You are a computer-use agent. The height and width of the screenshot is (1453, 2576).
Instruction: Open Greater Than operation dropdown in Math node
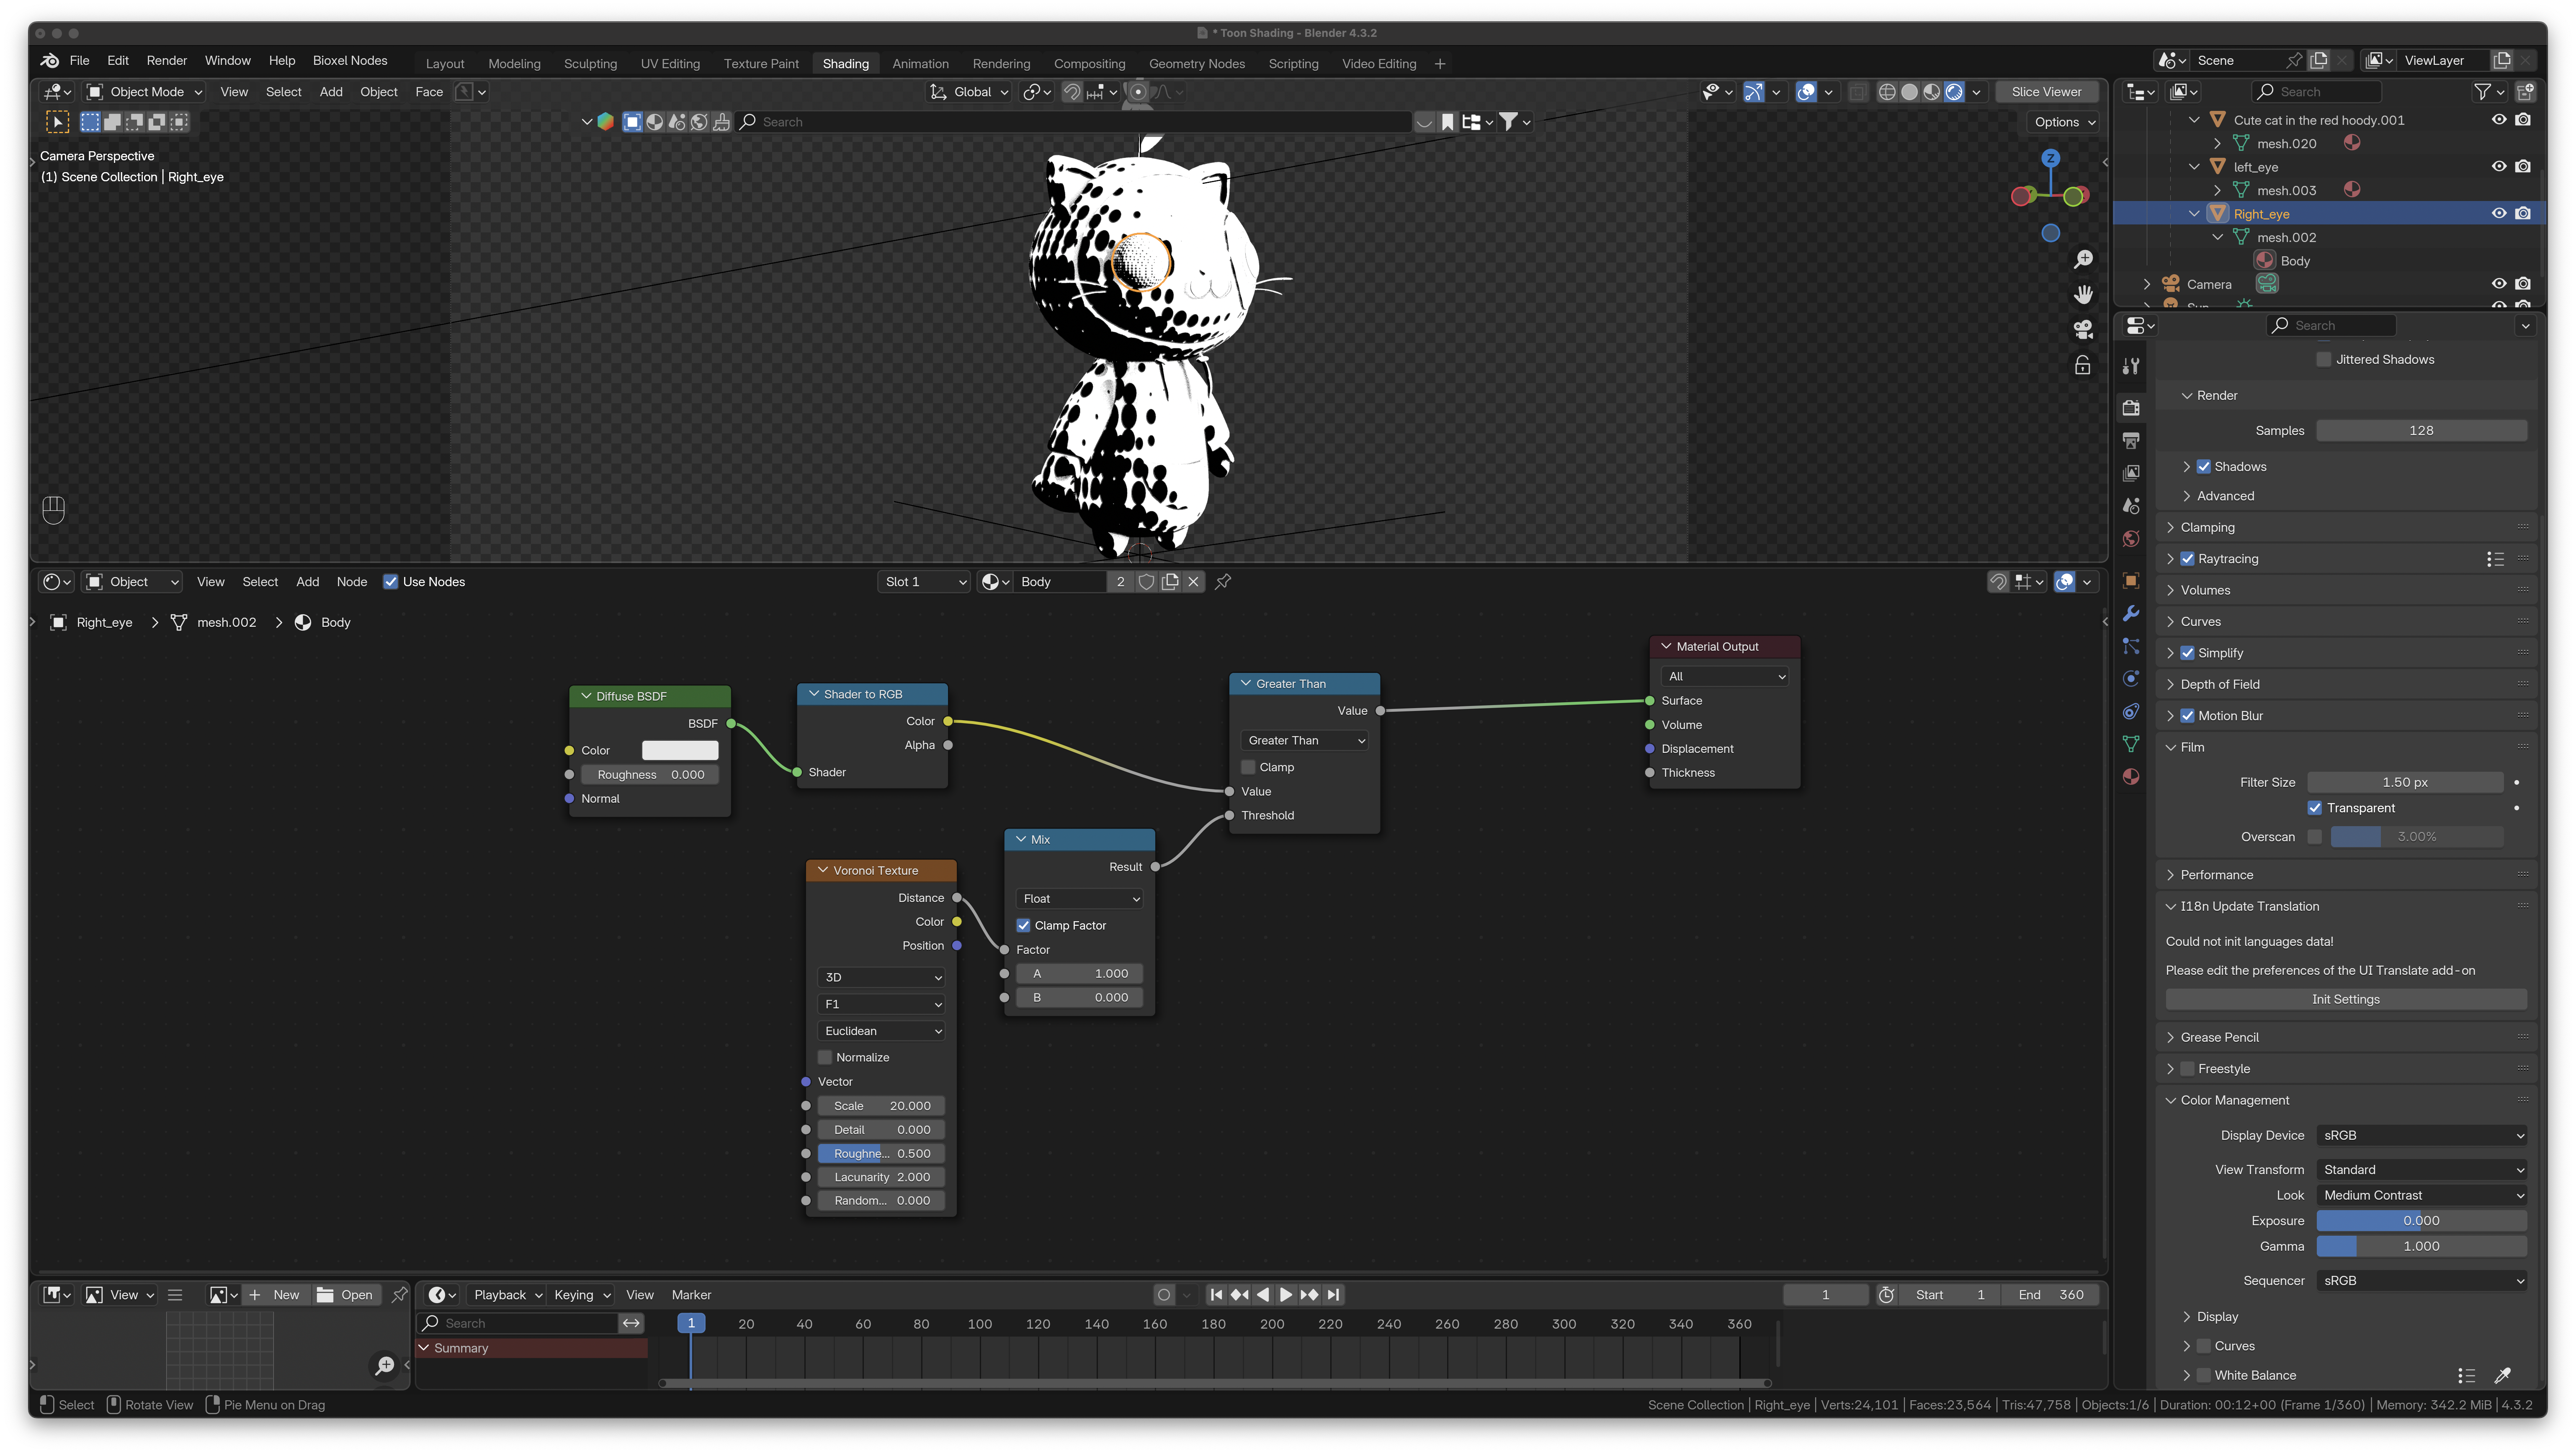(x=1304, y=741)
